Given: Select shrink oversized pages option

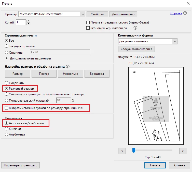Looking at the screenshot, I should [x=6, y=94].
